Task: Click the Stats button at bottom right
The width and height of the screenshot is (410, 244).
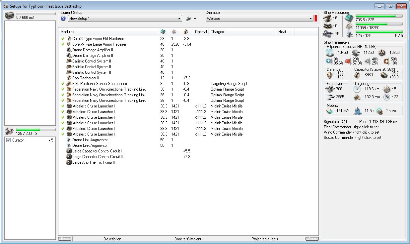Action: 311,239
